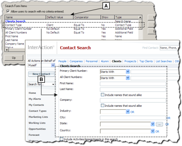Open Opportunities in sidebar
The height and width of the screenshot is (146, 182).
tap(37, 129)
